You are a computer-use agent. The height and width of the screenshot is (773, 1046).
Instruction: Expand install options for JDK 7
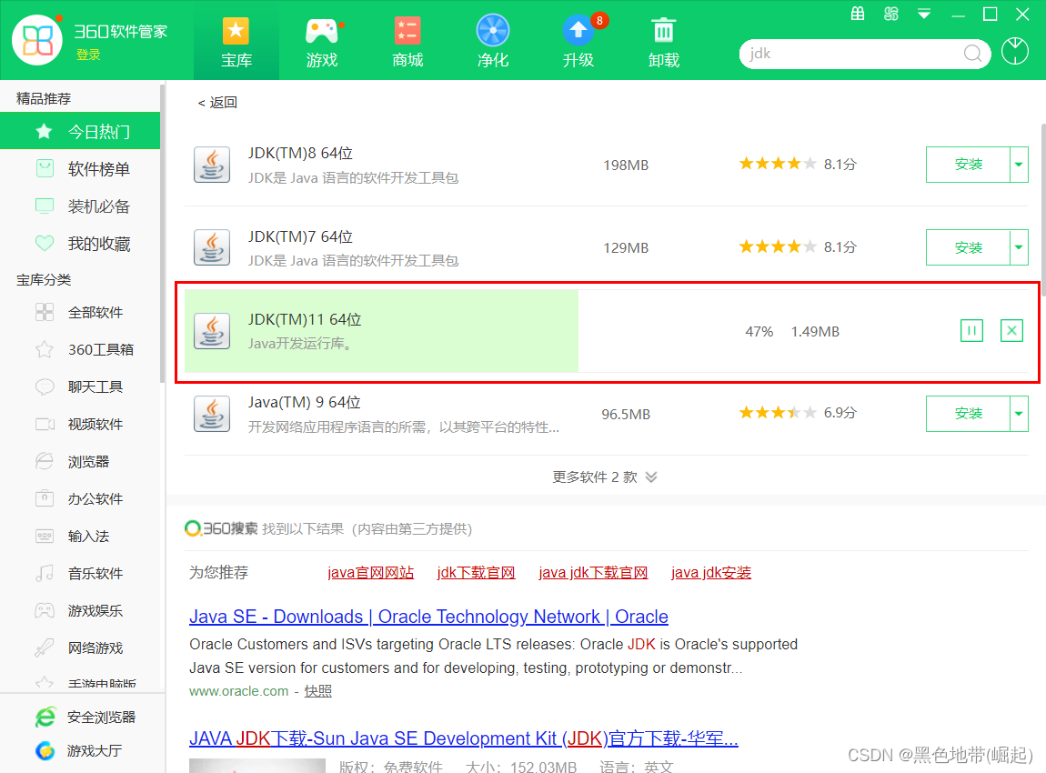click(1019, 247)
